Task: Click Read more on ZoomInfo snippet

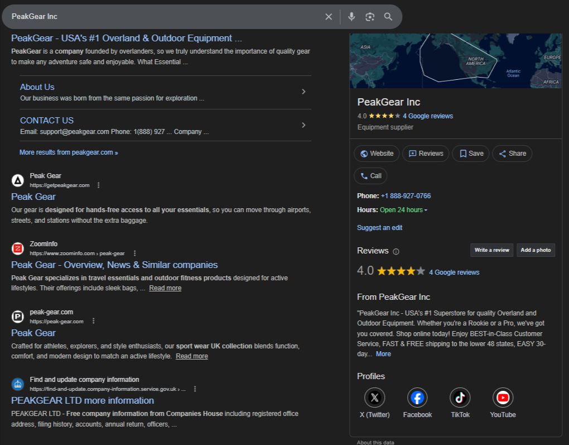Action: click(x=165, y=288)
